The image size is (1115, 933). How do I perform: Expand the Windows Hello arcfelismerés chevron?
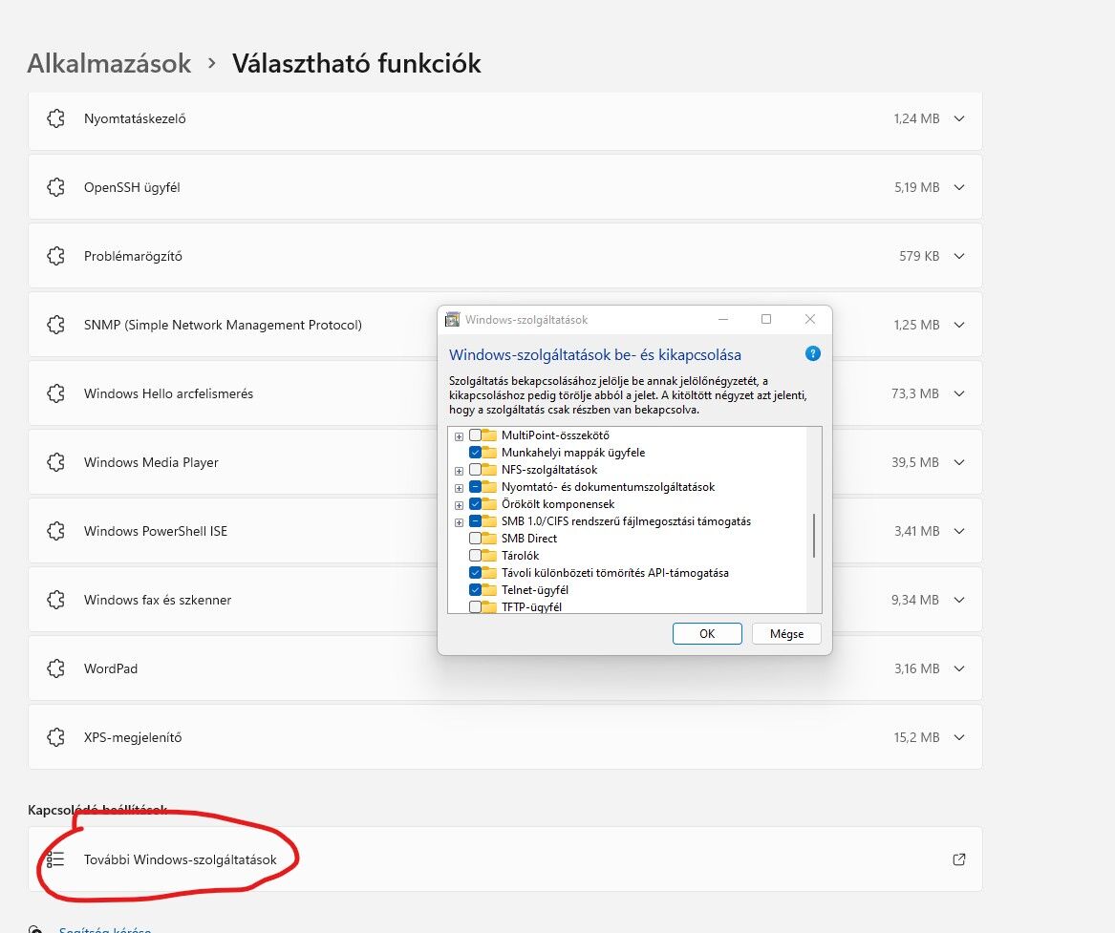tap(958, 393)
